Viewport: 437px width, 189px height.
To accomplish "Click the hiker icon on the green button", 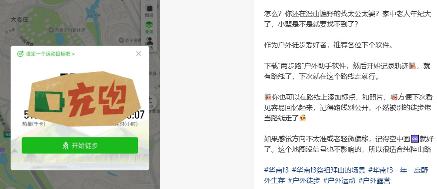I will pyautogui.click(x=66, y=145).
